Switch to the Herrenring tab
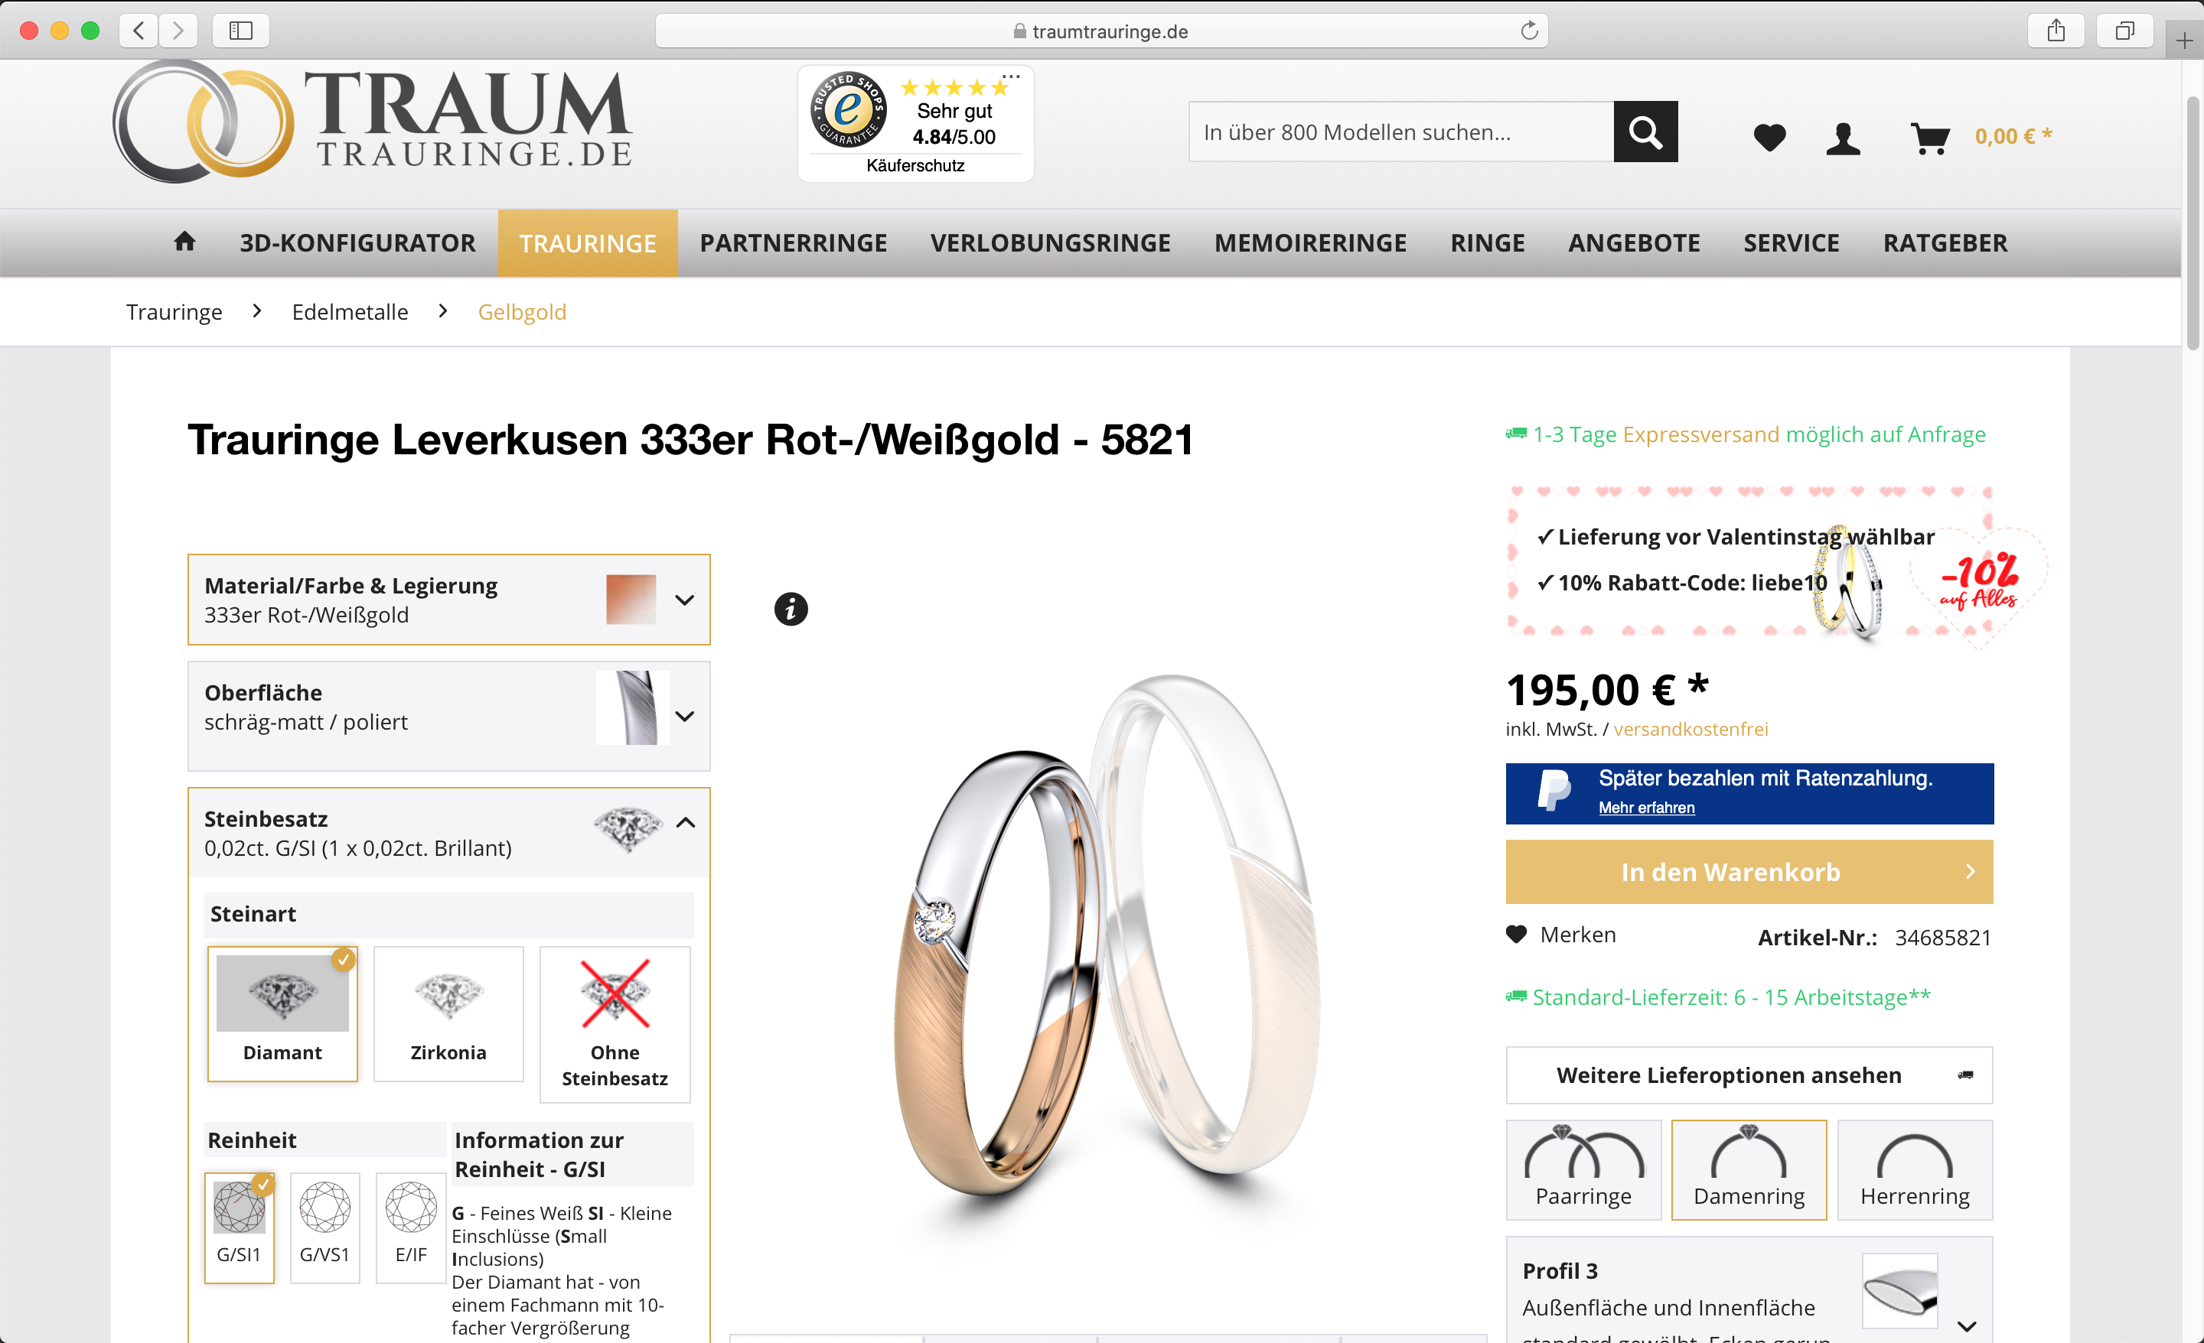The image size is (2204, 1343). point(1914,1169)
